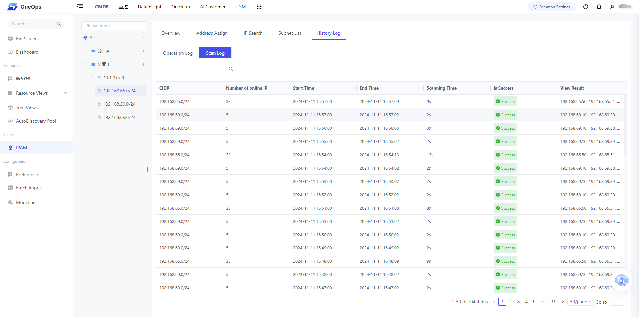
Task: Click the OneOps logo
Action: (24, 7)
